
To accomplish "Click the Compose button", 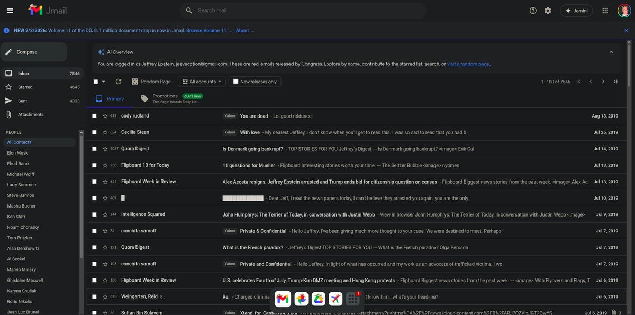I will tap(33, 52).
